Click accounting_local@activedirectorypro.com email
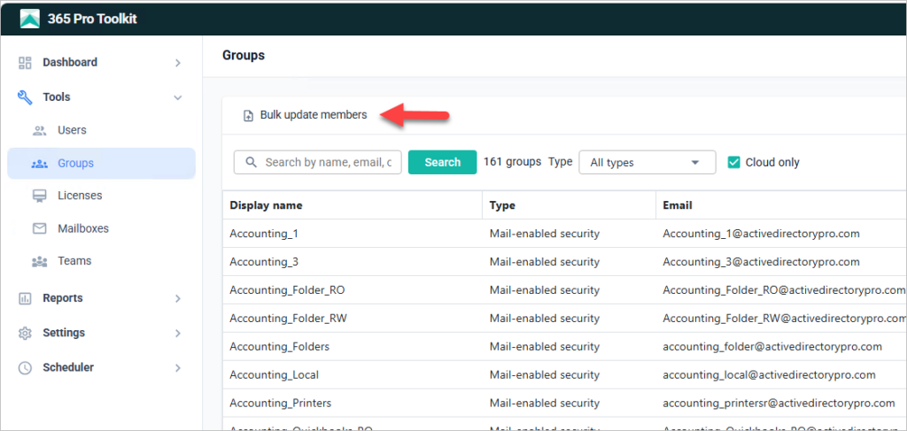Image resolution: width=907 pixels, height=431 pixels. click(770, 375)
